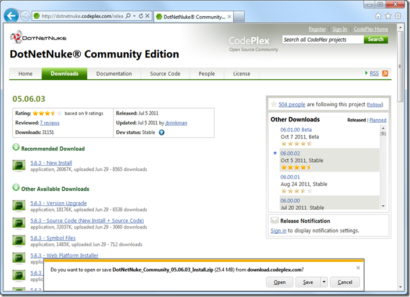Screen dimensions: 410x297
Task: Refresh the page with reload icon
Action: (141, 16)
